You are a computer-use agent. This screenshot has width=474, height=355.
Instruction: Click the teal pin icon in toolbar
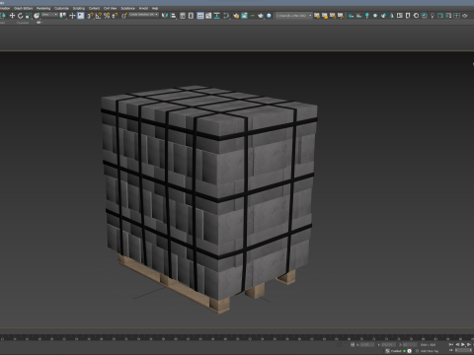(367, 16)
